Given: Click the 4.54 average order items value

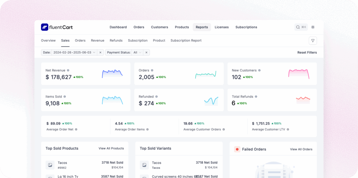Looking at the screenshot, I should point(119,123).
